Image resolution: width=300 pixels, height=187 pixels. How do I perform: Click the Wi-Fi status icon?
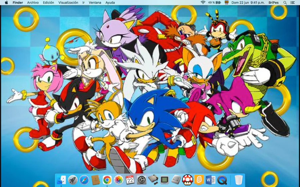pos(203,2)
